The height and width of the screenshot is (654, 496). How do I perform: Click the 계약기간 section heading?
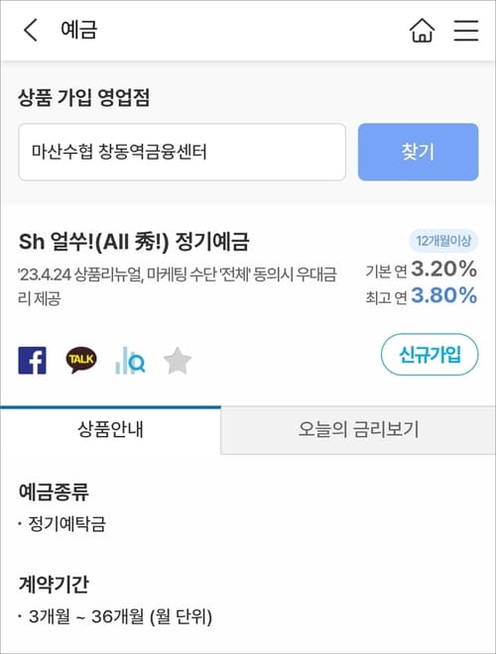coord(54,584)
